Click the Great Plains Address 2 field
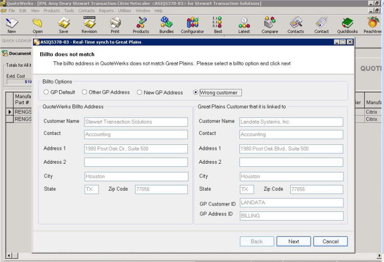This screenshot has width=384, height=262. click(x=291, y=162)
